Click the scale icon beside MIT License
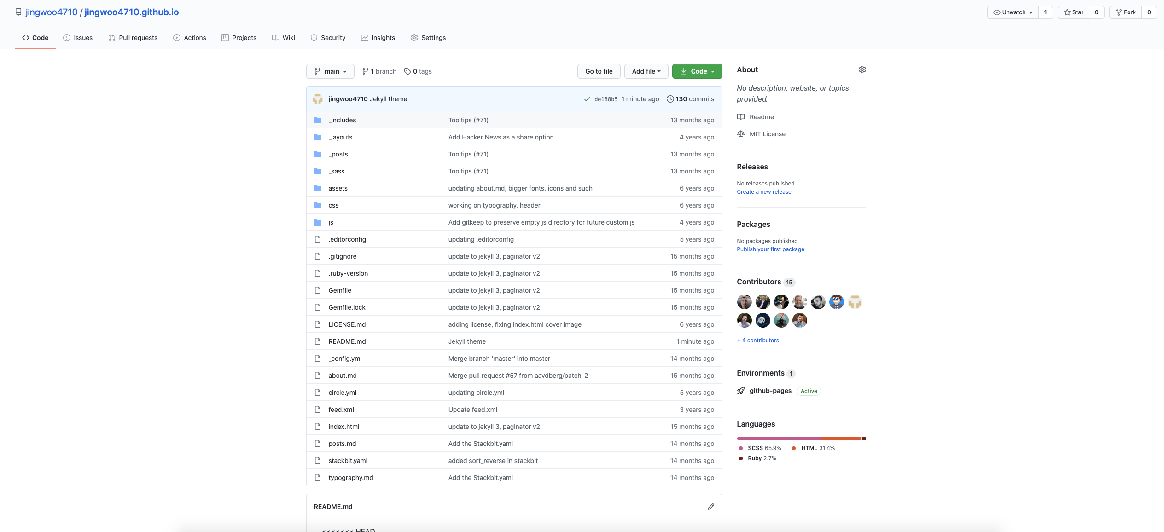 click(740, 134)
